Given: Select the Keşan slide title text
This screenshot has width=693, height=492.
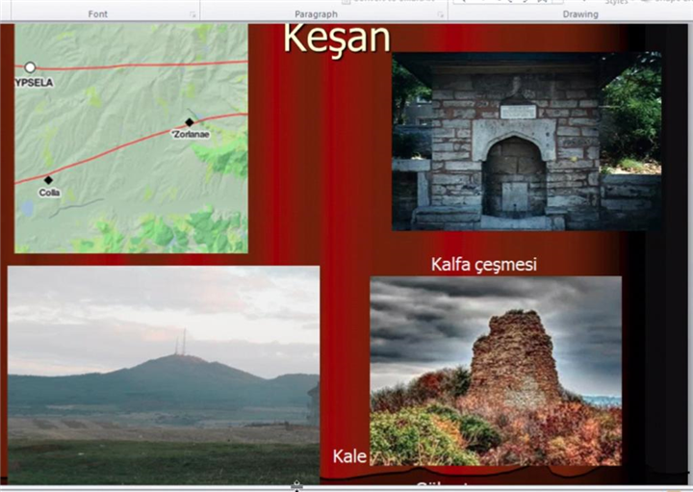Looking at the screenshot, I should pos(337,39).
